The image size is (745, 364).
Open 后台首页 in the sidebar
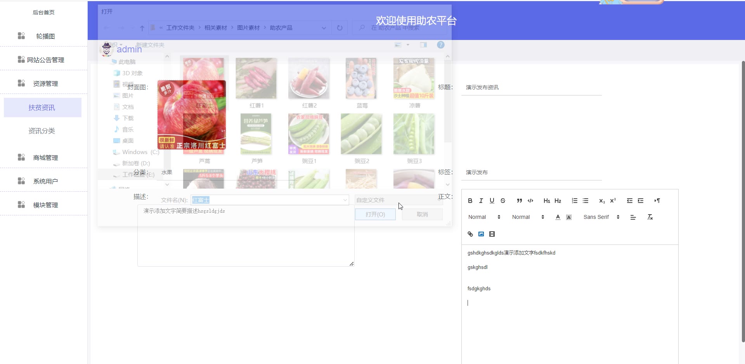tap(43, 12)
